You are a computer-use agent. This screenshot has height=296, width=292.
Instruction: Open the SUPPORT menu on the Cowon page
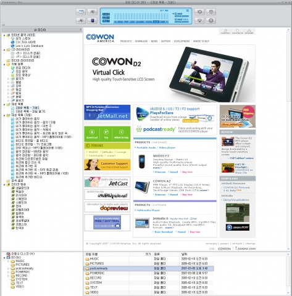click(165, 41)
